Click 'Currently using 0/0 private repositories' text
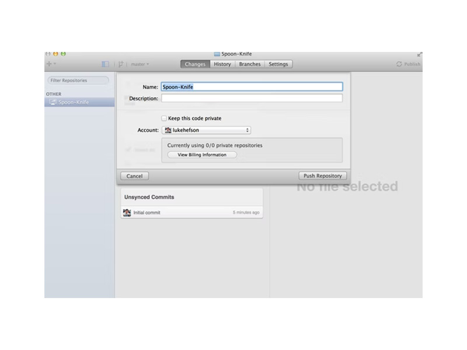467x350 pixels. coord(215,145)
